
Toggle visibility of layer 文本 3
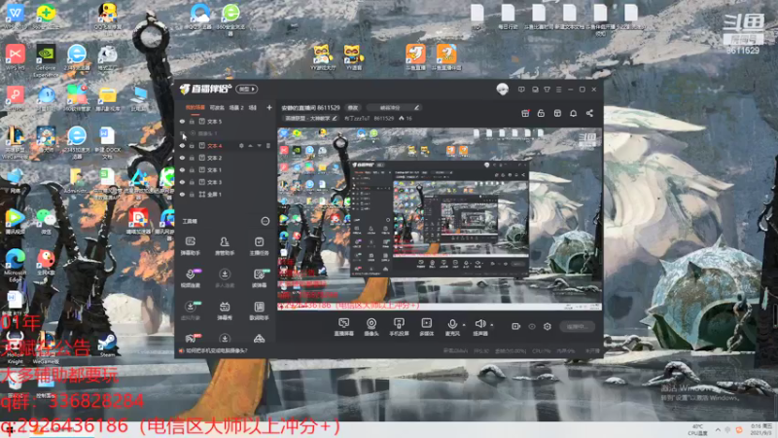point(182,182)
